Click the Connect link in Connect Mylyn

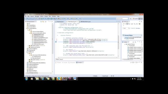tap(126, 37)
